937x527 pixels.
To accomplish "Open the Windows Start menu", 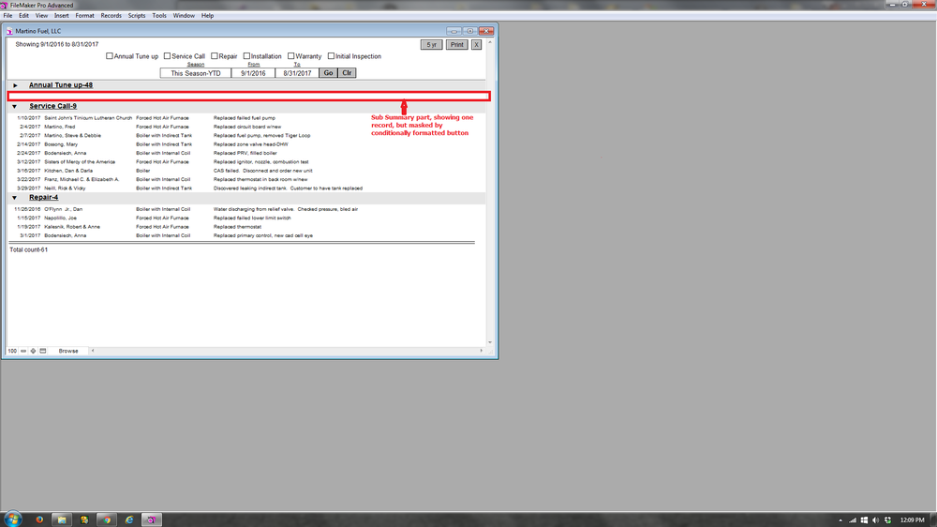I will click(13, 519).
